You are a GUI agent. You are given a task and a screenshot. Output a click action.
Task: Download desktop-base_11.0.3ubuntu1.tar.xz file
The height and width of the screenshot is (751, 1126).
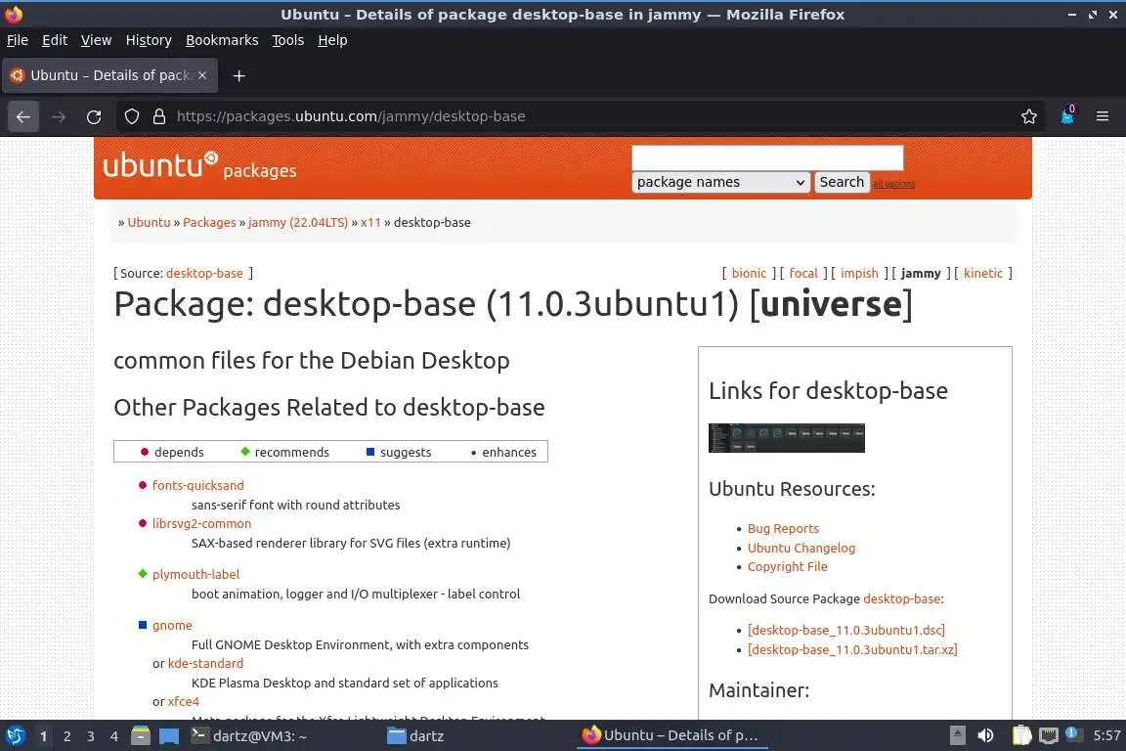click(x=852, y=649)
